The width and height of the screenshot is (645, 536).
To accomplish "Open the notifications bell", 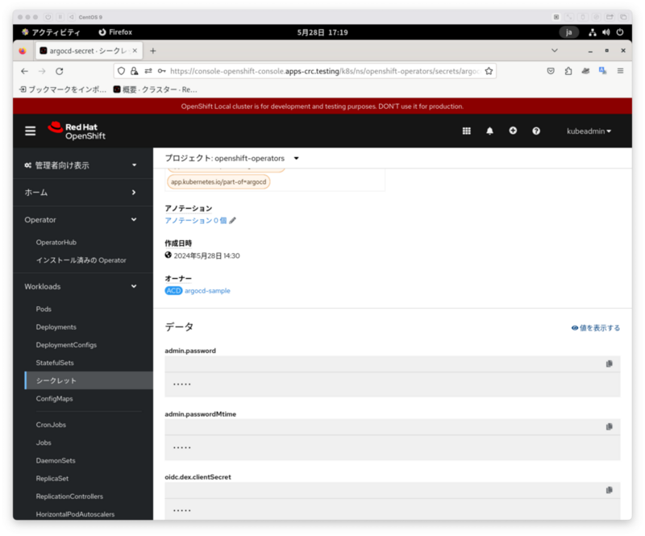I will (x=489, y=131).
